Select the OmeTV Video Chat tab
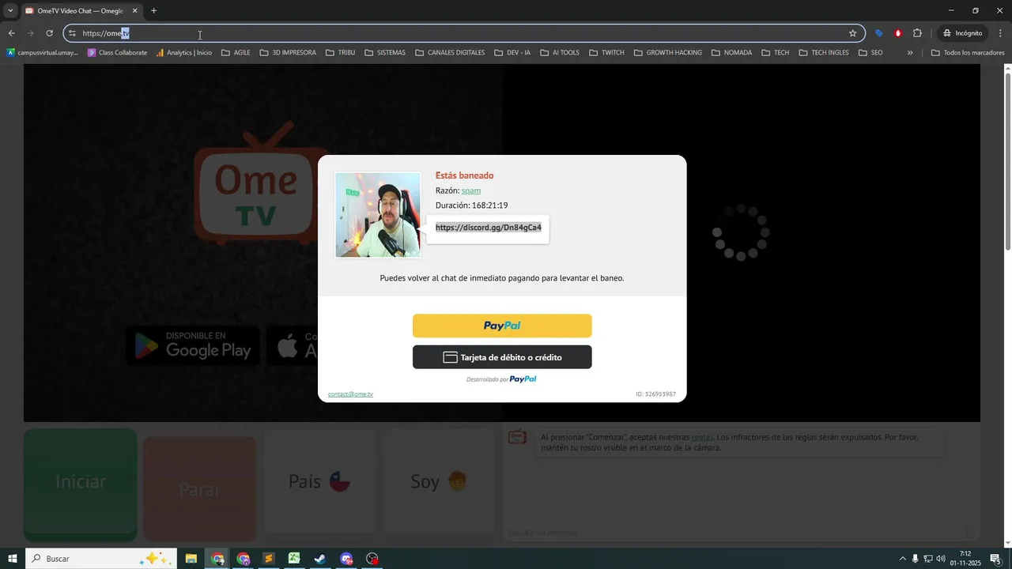The height and width of the screenshot is (569, 1012). [81, 11]
